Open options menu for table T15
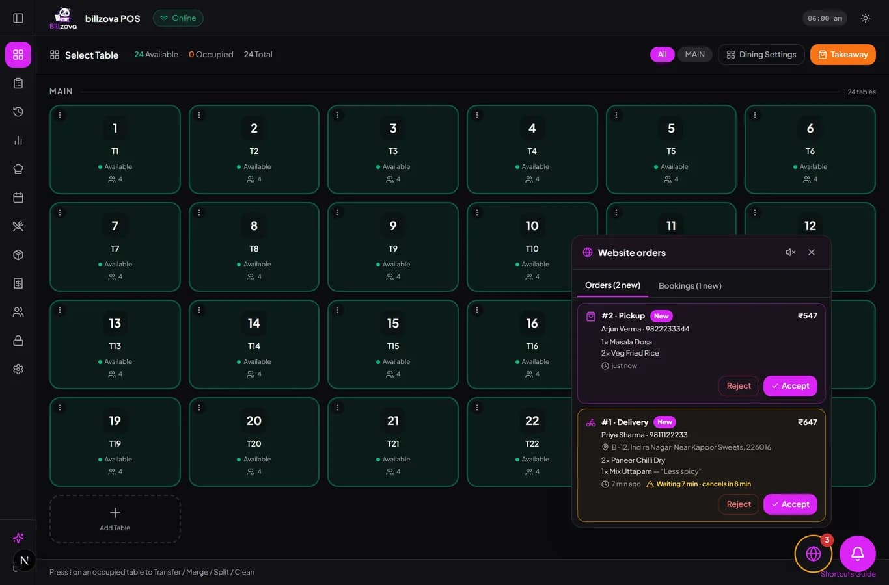The width and height of the screenshot is (889, 585). 338,310
